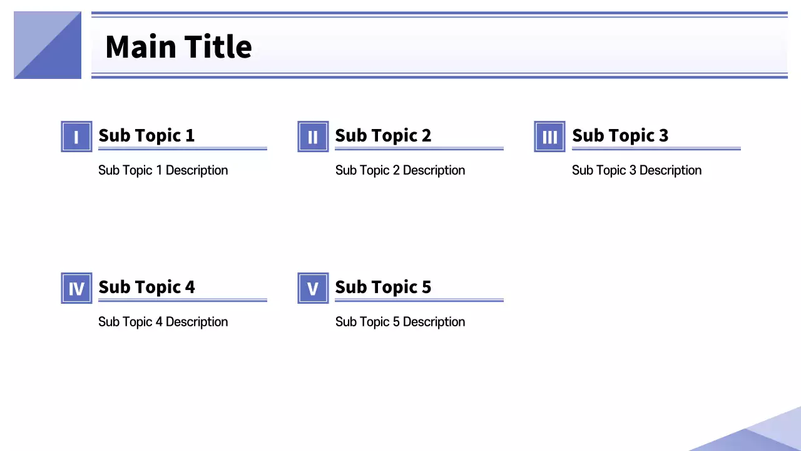Image resolution: width=801 pixels, height=451 pixels.
Task: Select the Sub Topic 4 heading
Action: (146, 287)
